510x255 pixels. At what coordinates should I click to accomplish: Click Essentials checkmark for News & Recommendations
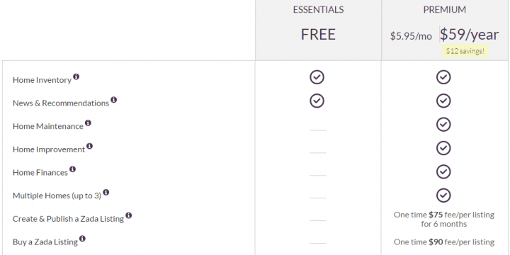[317, 101]
